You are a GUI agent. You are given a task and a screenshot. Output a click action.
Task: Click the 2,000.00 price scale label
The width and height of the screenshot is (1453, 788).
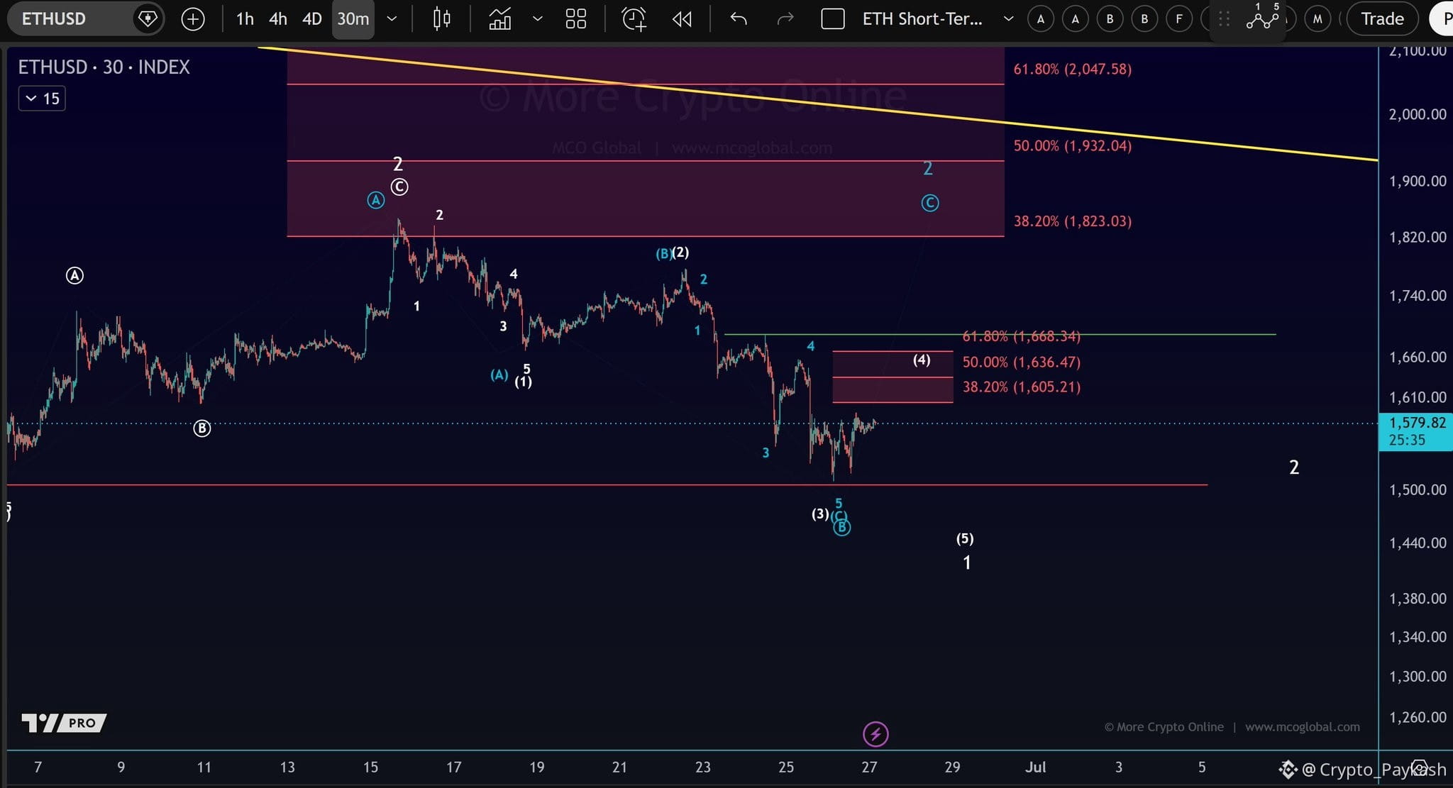pos(1417,114)
